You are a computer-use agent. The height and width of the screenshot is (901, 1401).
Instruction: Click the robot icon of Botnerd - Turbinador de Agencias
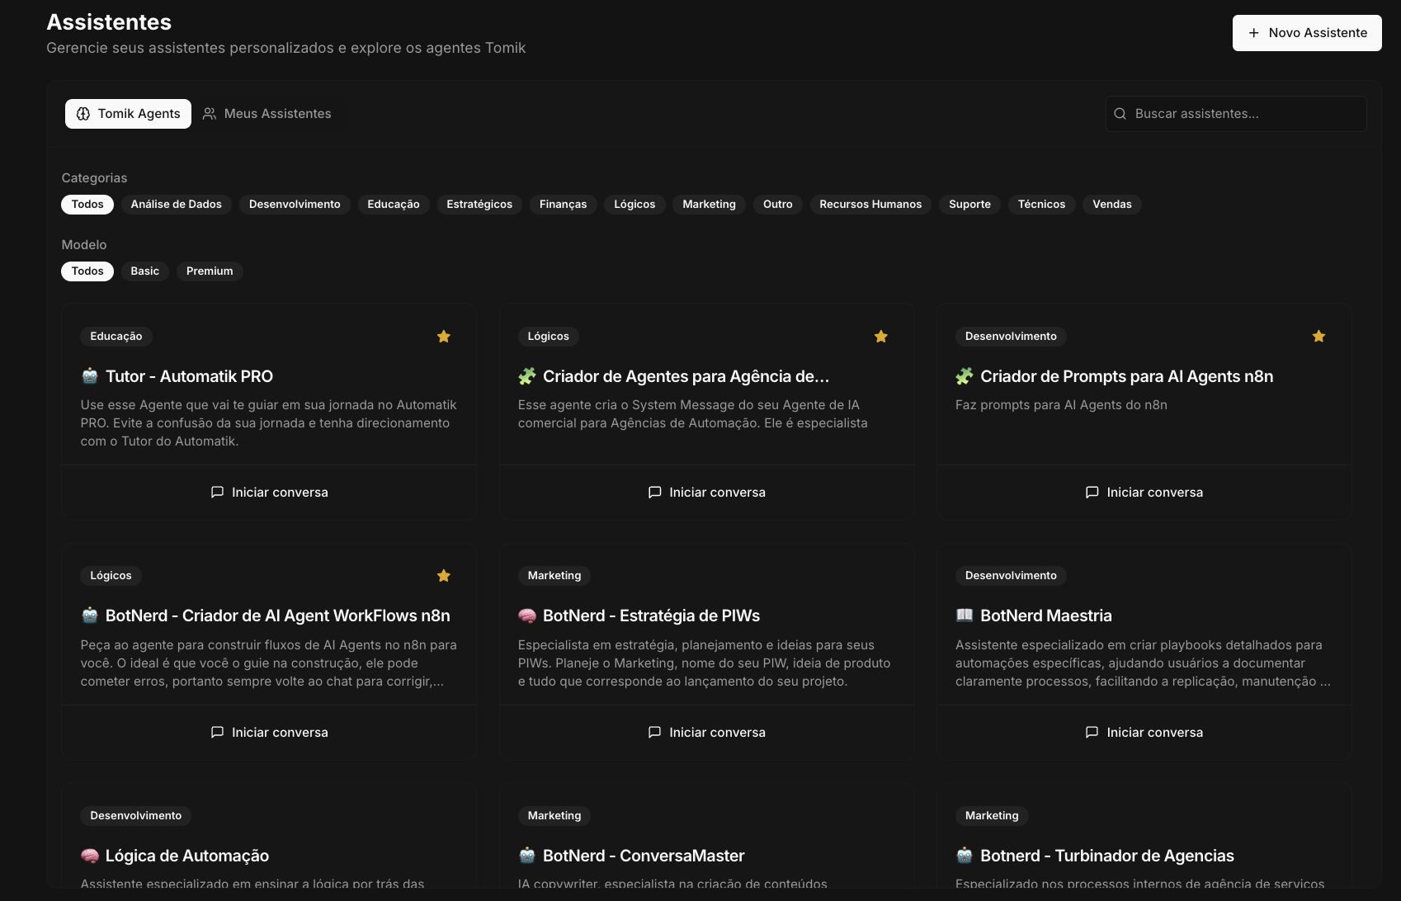[965, 856]
